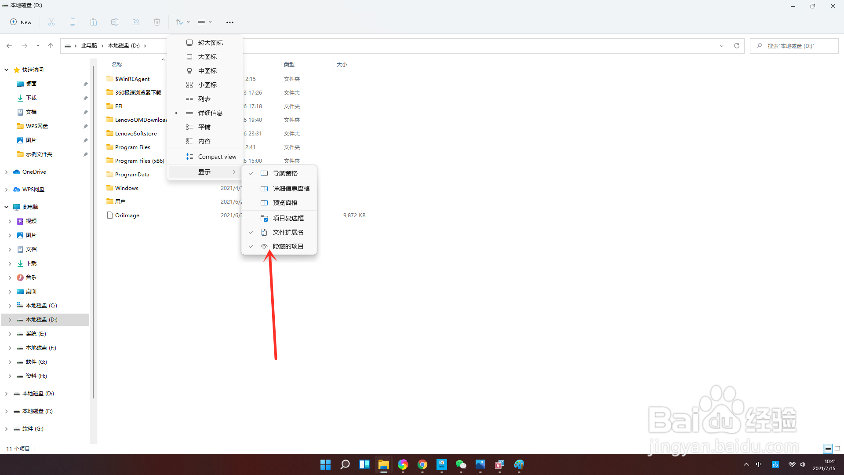This screenshot has width=844, height=475.
Task: Expand 本地磁盘 (C:) tree node
Action: [10, 306]
